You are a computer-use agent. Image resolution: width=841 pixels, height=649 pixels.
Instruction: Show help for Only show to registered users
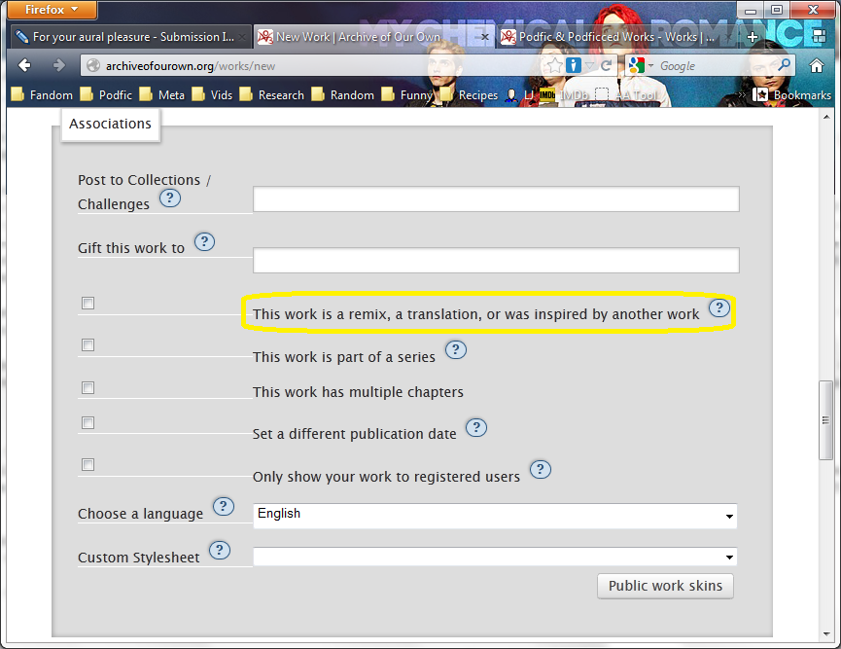(x=540, y=470)
